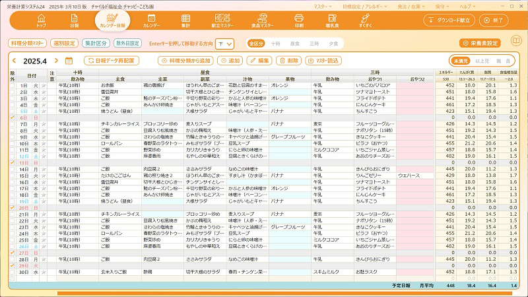Open the カレンダー icon
Image resolution: width=528 pixels, height=297 pixels.
[x=152, y=20]
